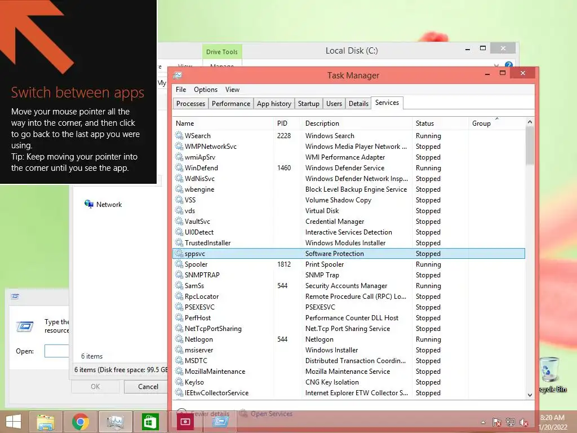Select the RpcLocator service row
The height and width of the screenshot is (433, 577).
tap(349, 296)
